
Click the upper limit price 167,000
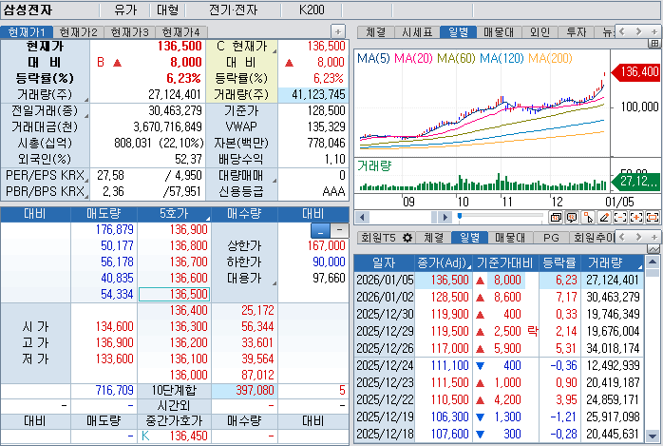(x=326, y=246)
